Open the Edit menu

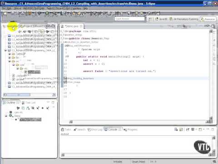[9, 9]
